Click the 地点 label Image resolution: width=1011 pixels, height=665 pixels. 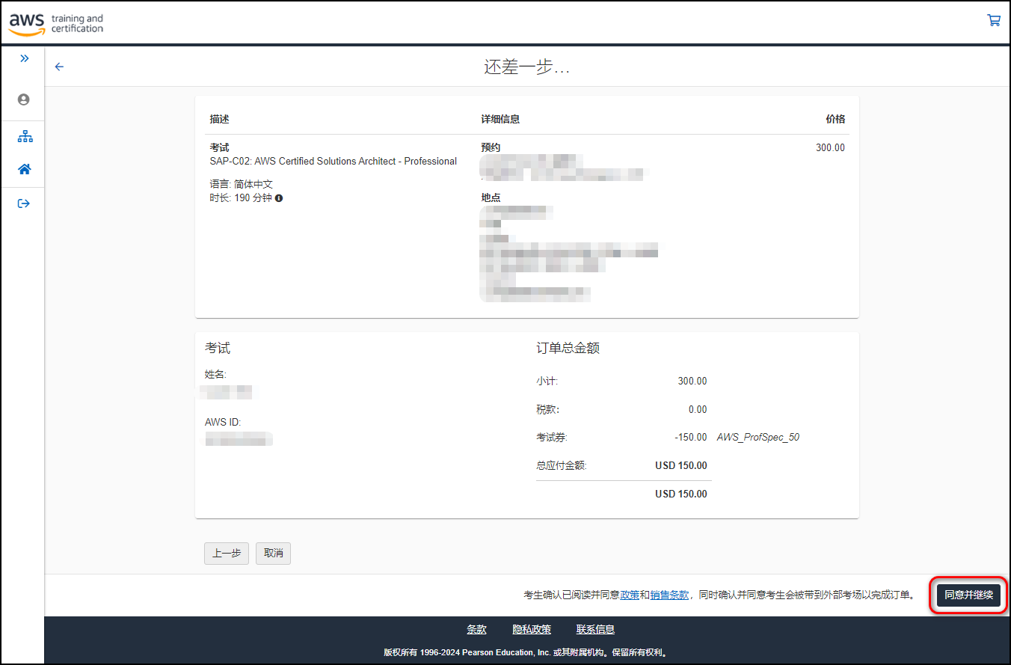[491, 197]
